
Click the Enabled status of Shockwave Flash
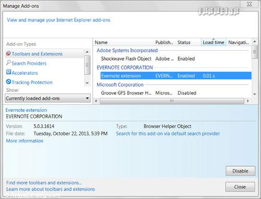tap(186, 58)
